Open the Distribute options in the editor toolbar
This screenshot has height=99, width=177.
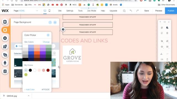click(x=162, y=47)
